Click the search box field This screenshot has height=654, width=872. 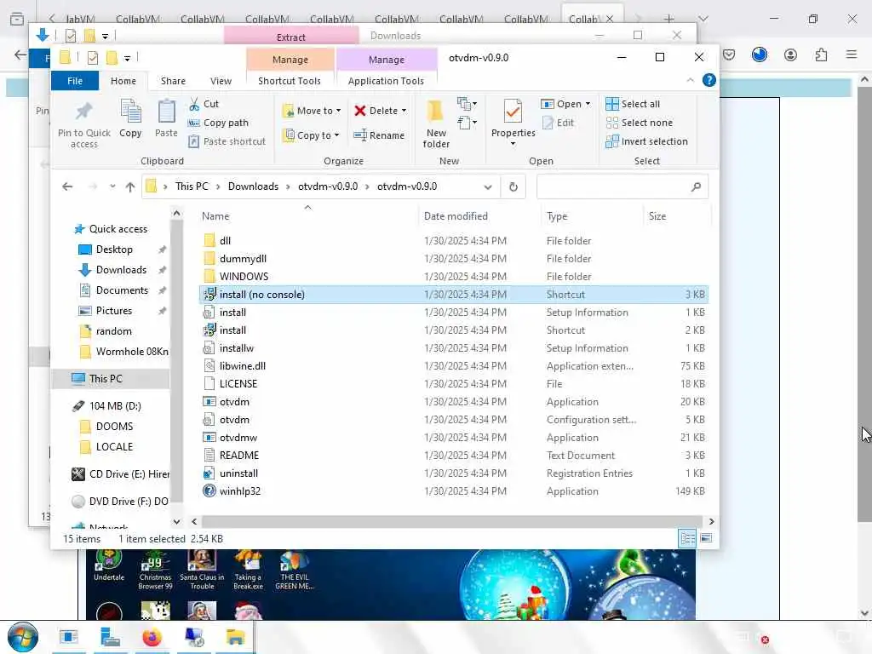pyautogui.click(x=622, y=186)
